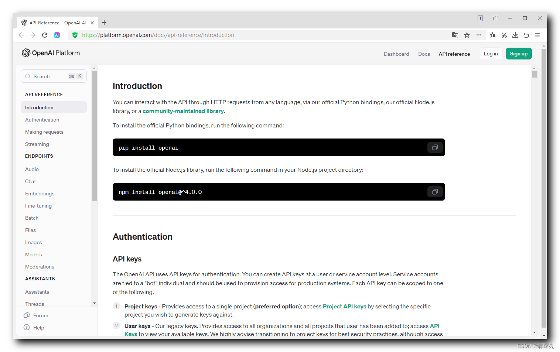Open Making requests in the sidebar
The height and width of the screenshot is (352, 560).
(44, 132)
